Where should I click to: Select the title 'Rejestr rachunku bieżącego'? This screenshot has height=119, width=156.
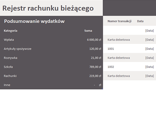48,8
